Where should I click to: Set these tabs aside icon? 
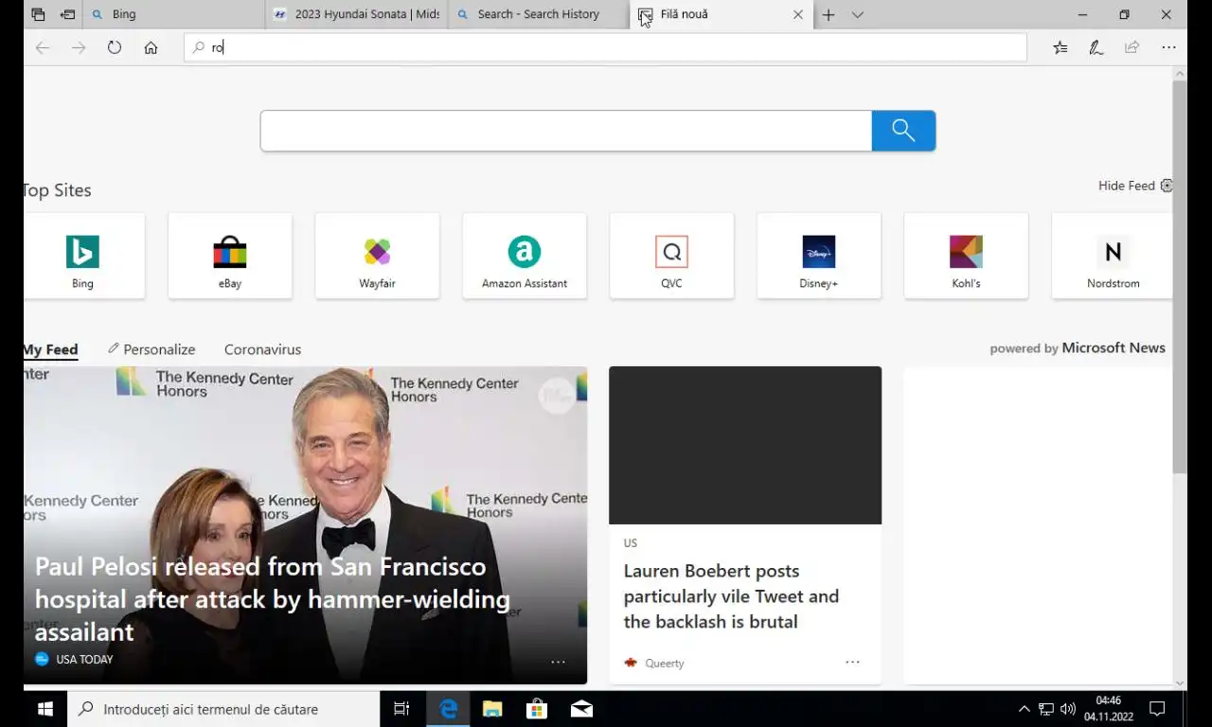click(67, 14)
